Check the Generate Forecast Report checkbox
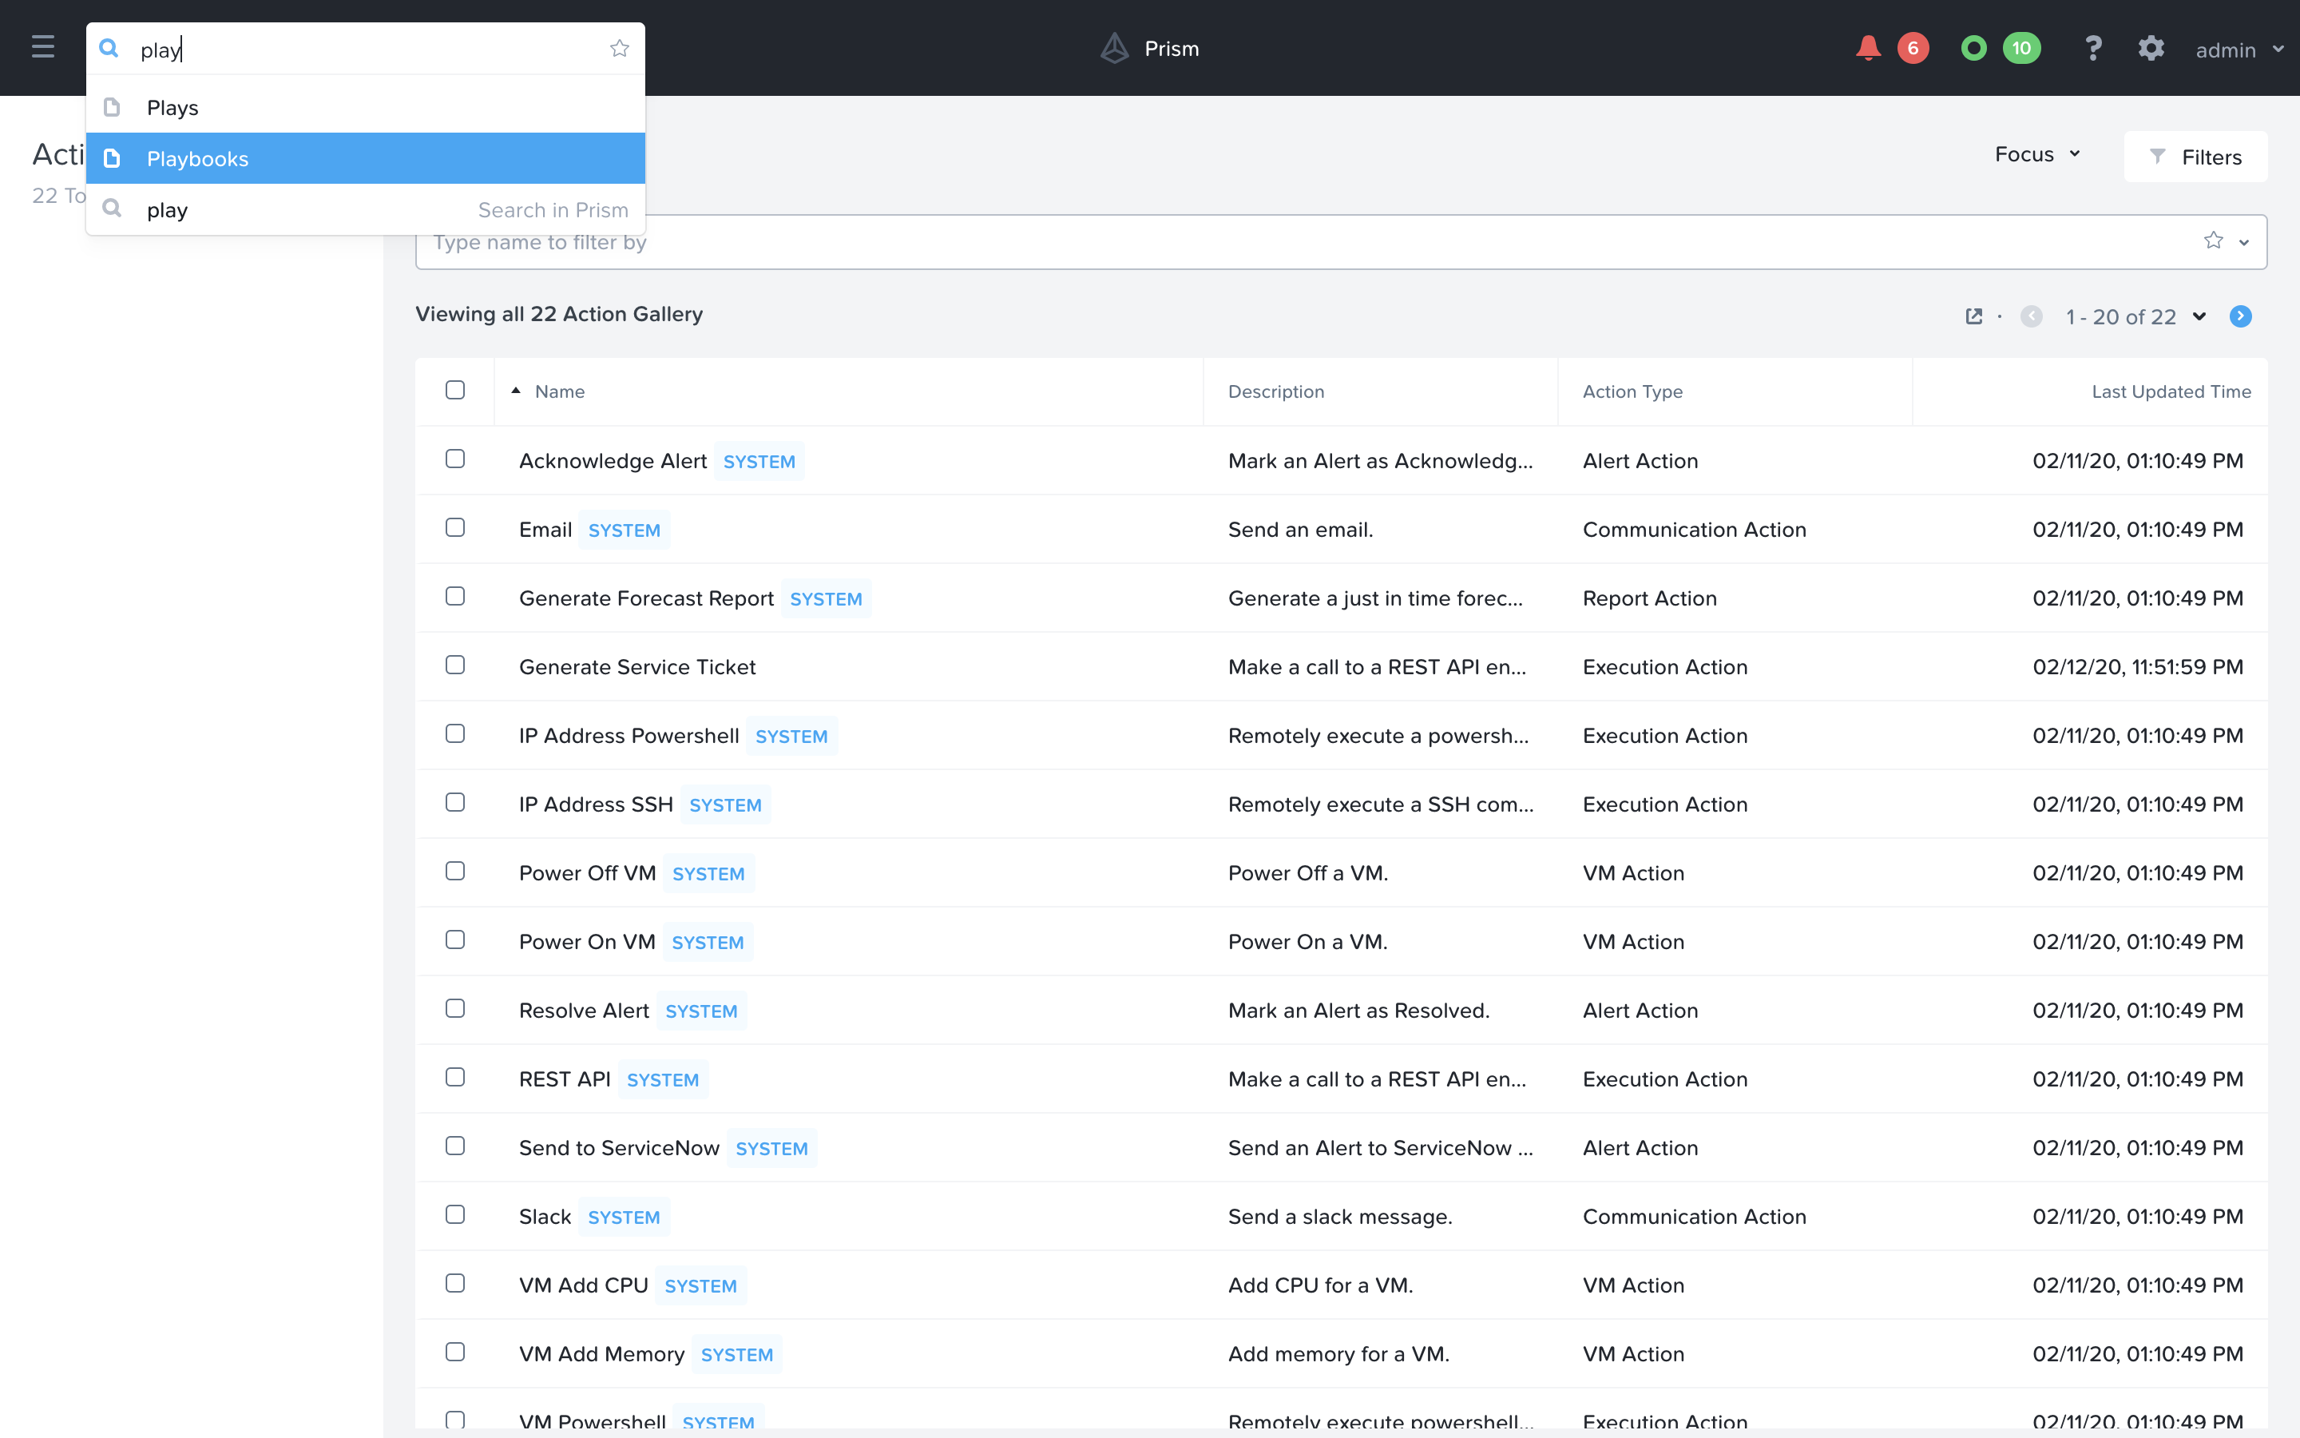This screenshot has width=2300, height=1438. coord(455,596)
